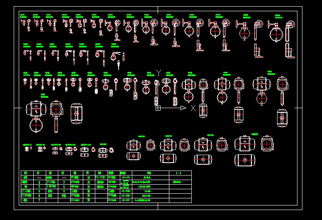Screen dimensions: 322x220
Task: Click the X axis arrowhead of UCS icon
Action: [183, 108]
